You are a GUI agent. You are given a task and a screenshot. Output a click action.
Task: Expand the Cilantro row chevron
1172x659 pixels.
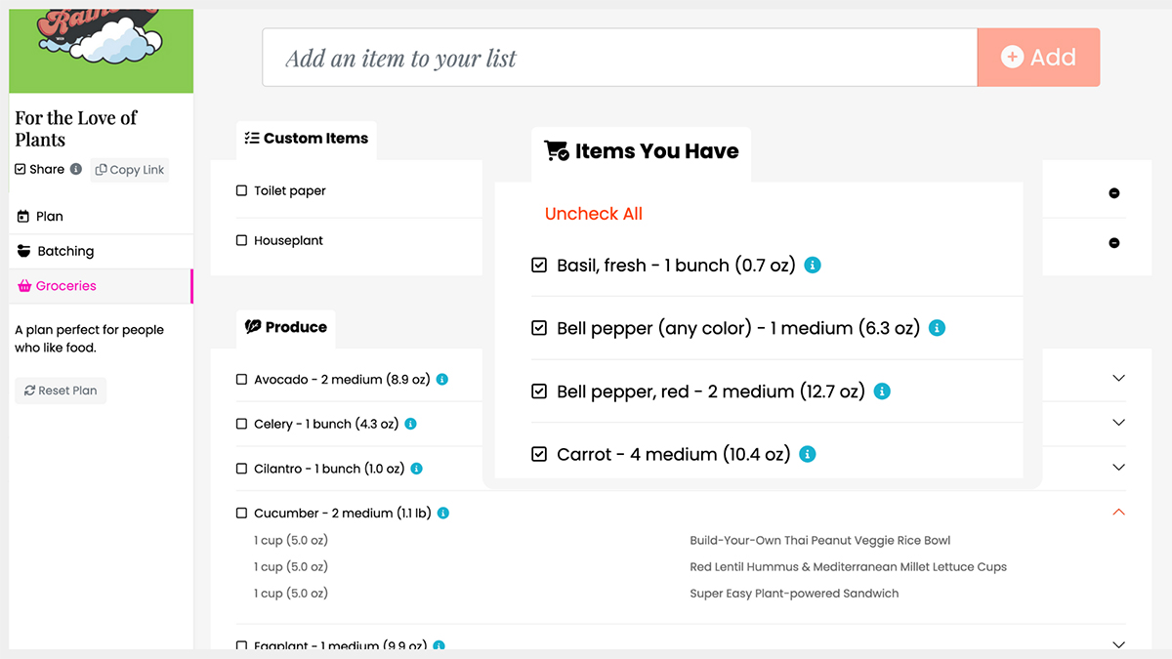tap(1119, 468)
